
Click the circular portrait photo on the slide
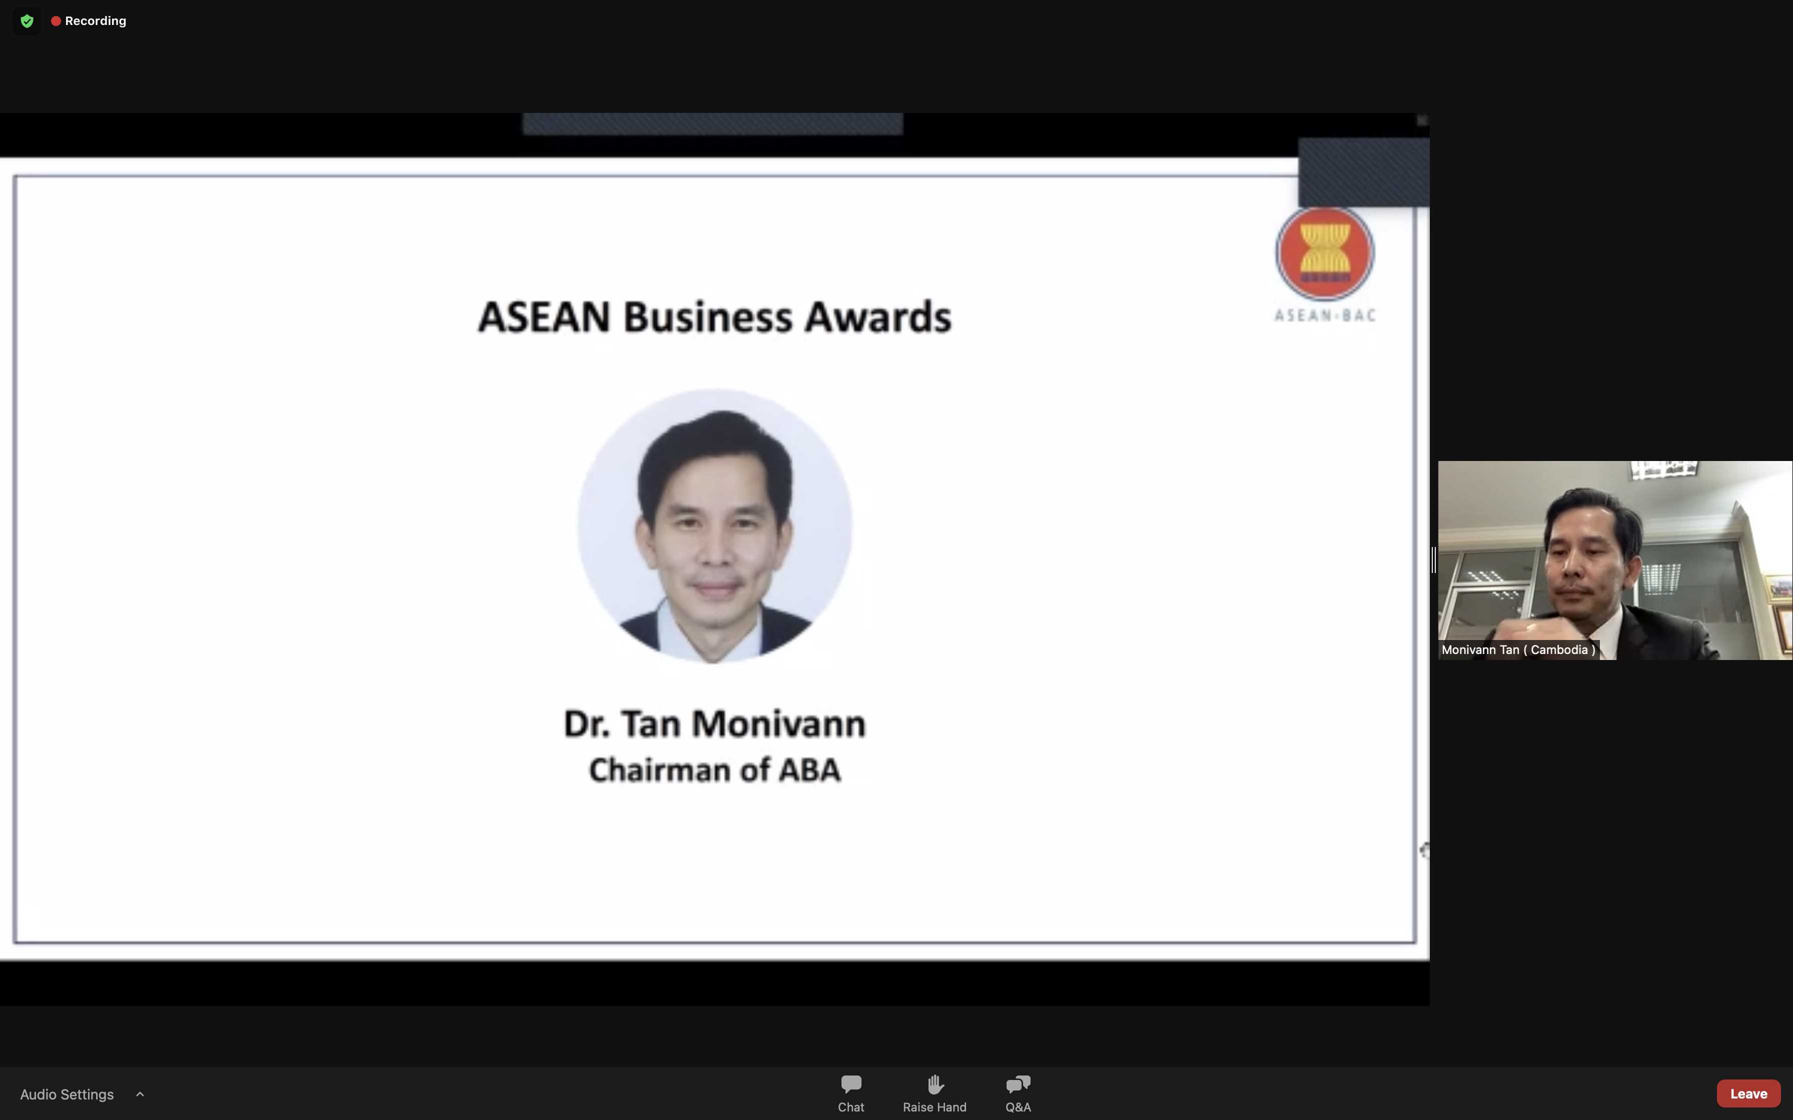[714, 526]
